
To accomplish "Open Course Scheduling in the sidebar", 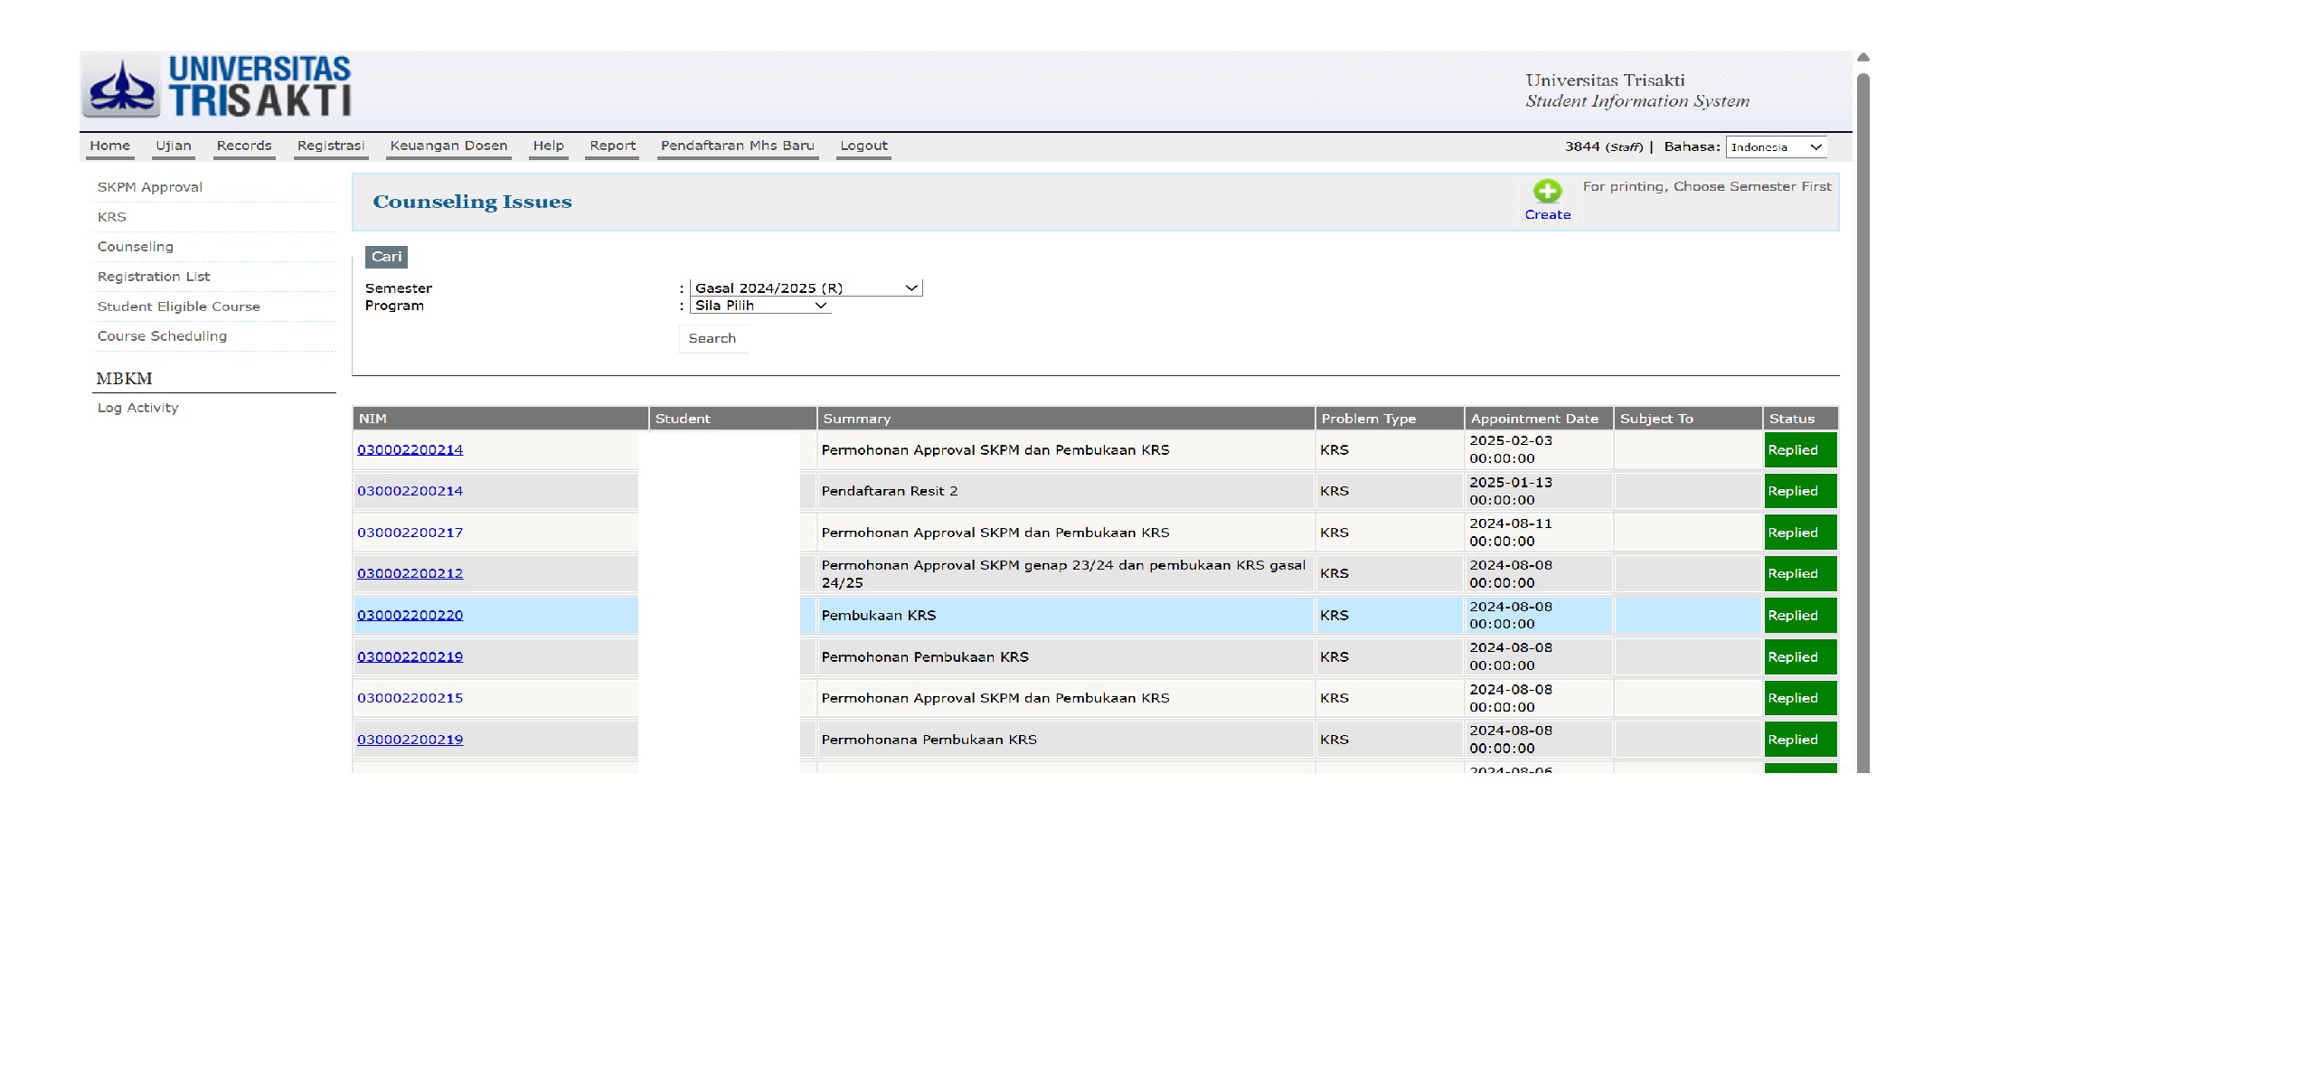I will [163, 336].
